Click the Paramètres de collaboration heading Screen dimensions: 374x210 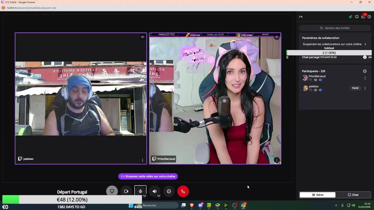[x=321, y=38]
